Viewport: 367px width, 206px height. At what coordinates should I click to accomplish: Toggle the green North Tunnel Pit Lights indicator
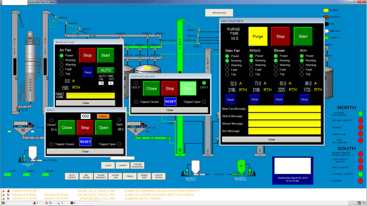[360, 113]
